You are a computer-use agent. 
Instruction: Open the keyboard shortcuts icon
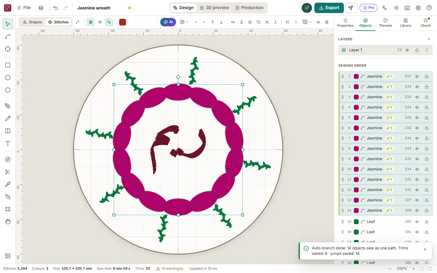pos(407,8)
